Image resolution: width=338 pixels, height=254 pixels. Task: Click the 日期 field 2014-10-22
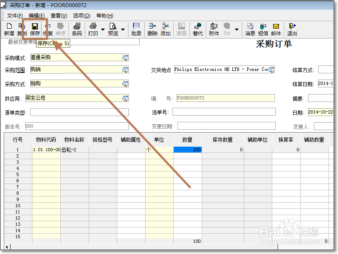tap(321, 112)
